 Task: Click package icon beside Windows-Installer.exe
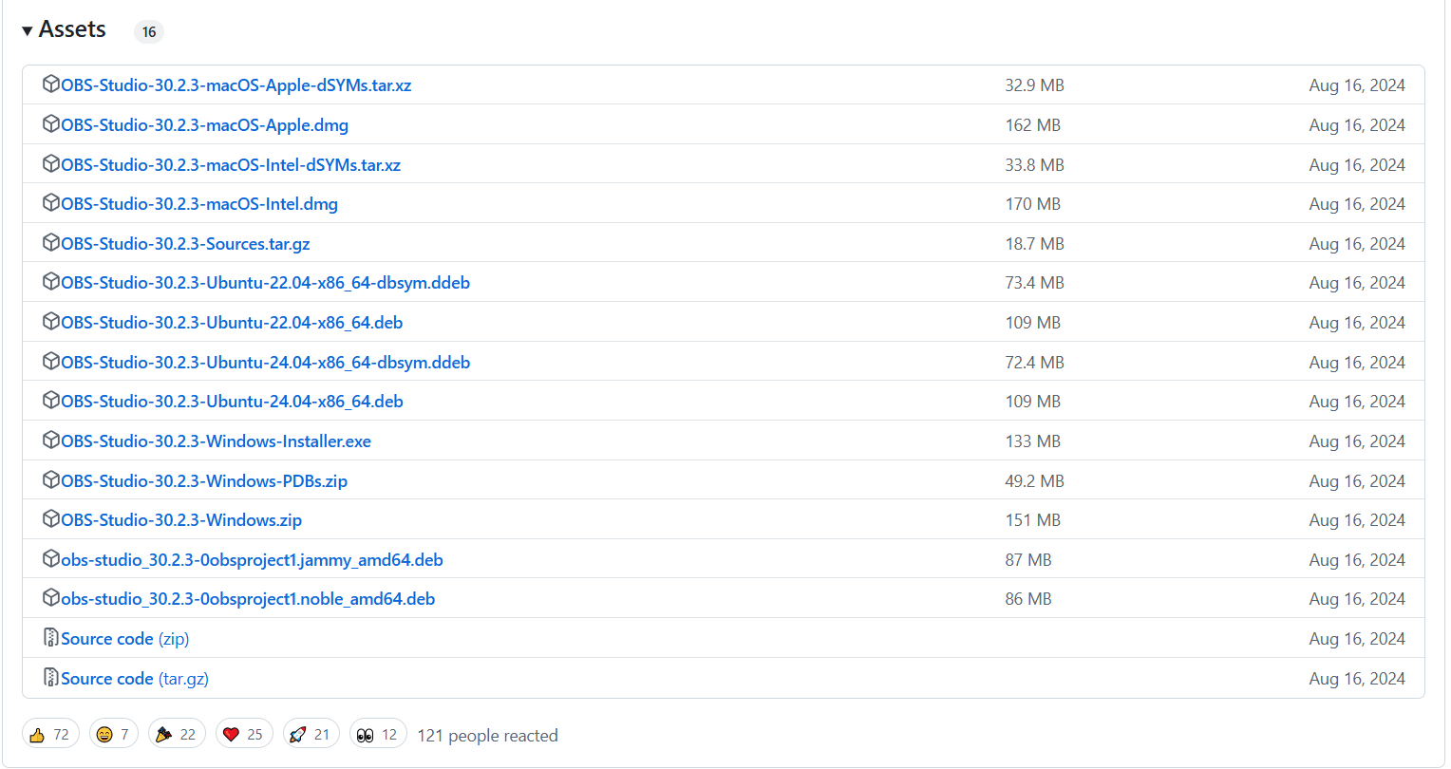tap(51, 441)
